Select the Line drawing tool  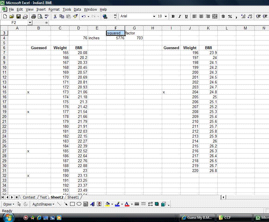tap(59, 204)
